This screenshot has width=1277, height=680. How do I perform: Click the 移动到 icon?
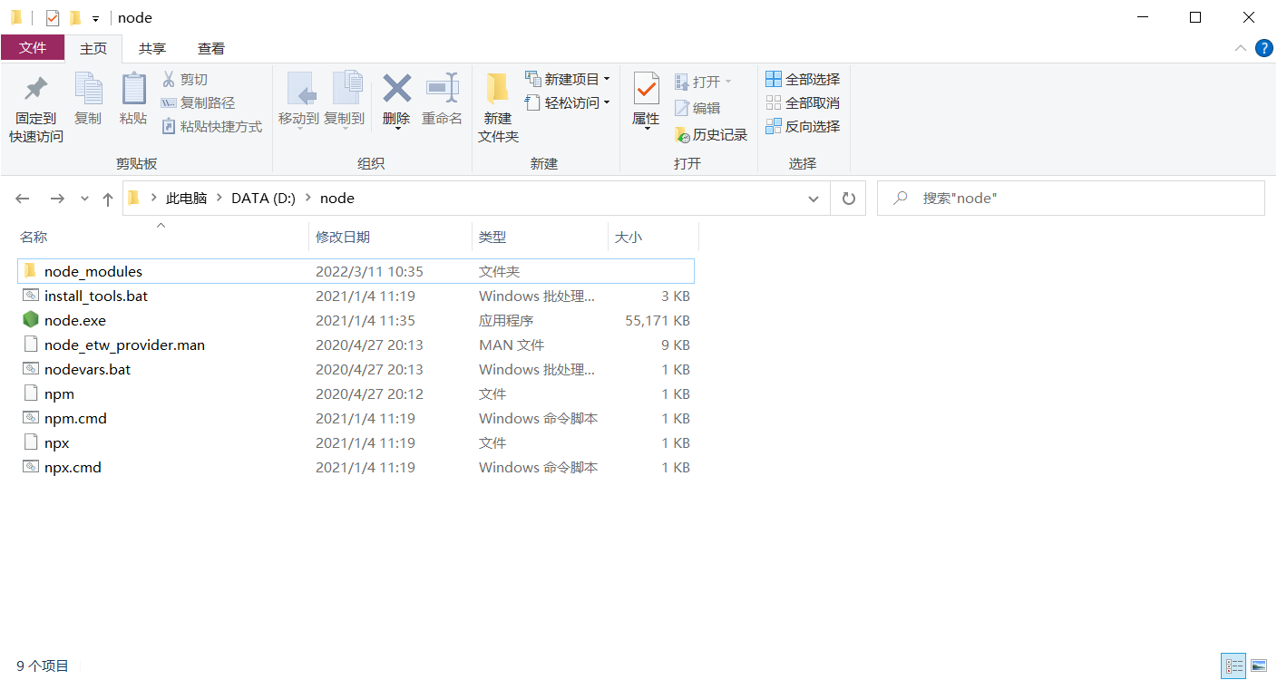pos(300,89)
